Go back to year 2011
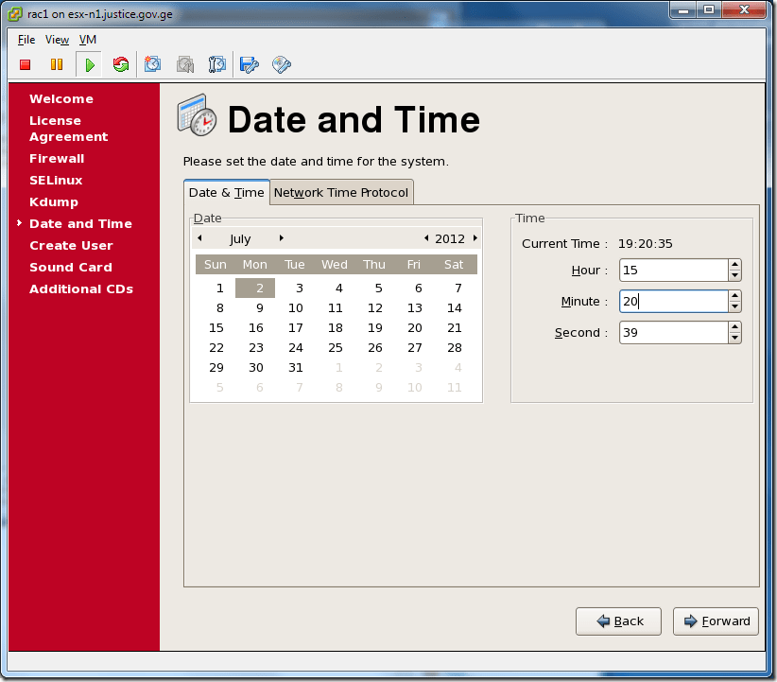 tap(425, 238)
